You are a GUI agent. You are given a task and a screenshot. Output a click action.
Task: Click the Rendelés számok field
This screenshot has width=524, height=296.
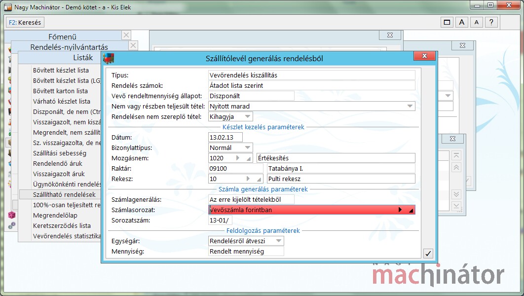coord(311,85)
